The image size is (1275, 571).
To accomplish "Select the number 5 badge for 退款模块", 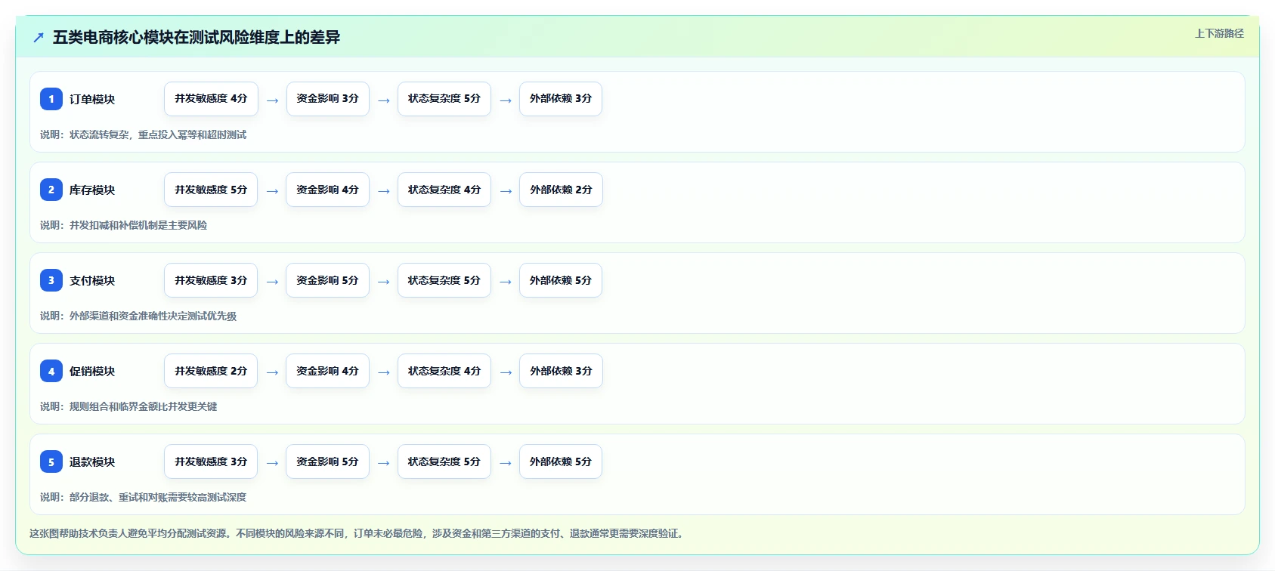I will tap(51, 461).
